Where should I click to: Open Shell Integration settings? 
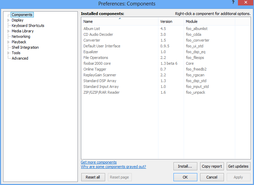25,47
